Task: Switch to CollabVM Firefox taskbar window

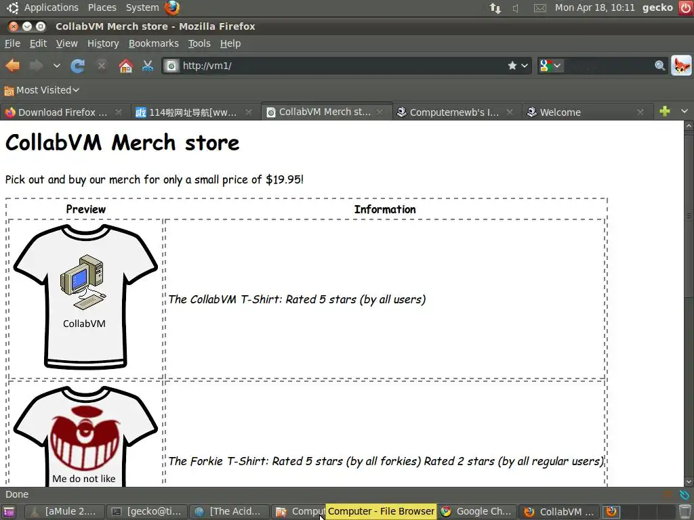Action: 559,512
